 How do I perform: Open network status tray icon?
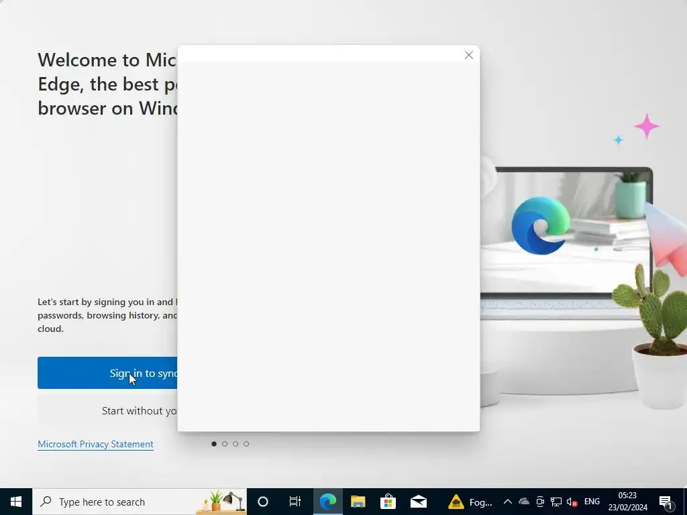[556, 502]
